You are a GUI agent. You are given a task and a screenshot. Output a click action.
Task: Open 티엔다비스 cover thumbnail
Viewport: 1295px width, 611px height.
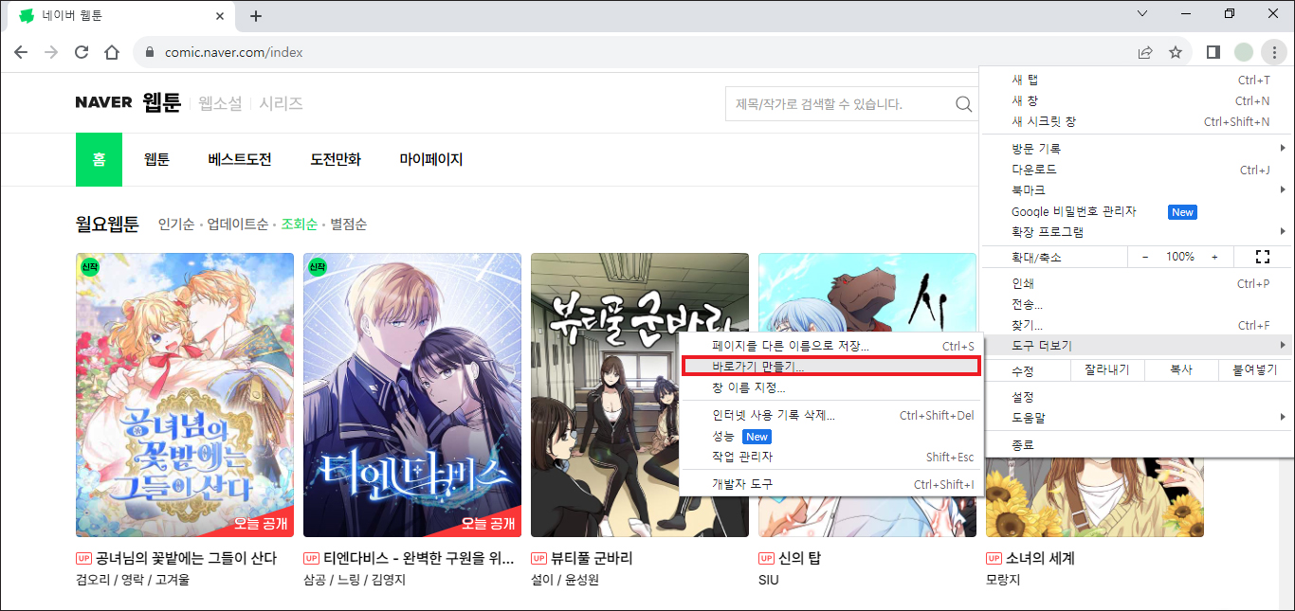[x=412, y=395]
